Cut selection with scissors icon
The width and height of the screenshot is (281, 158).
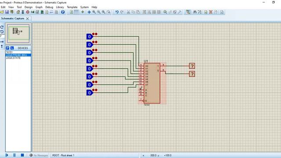click(x=128, y=12)
